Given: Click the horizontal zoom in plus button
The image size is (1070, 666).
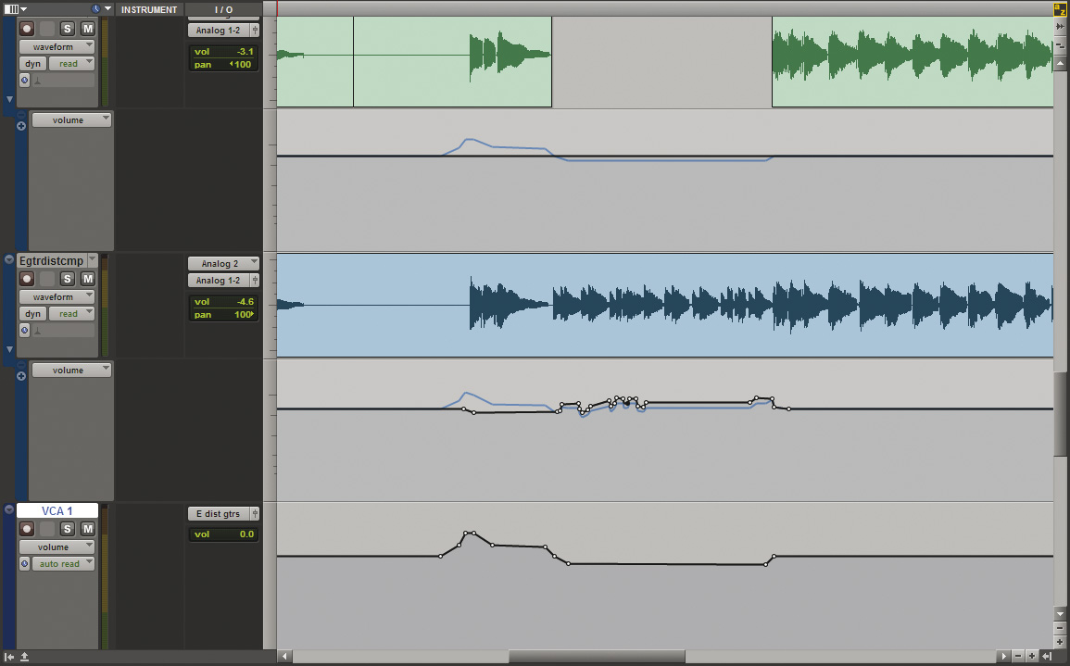Looking at the screenshot, I should tap(1032, 657).
